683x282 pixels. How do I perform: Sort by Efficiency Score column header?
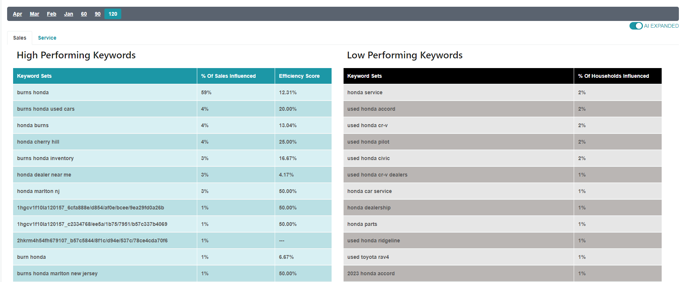click(299, 76)
